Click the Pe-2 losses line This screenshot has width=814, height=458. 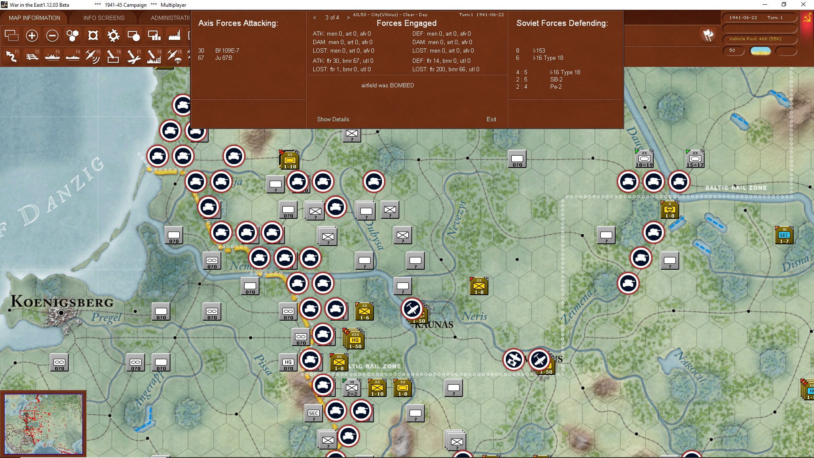click(539, 87)
